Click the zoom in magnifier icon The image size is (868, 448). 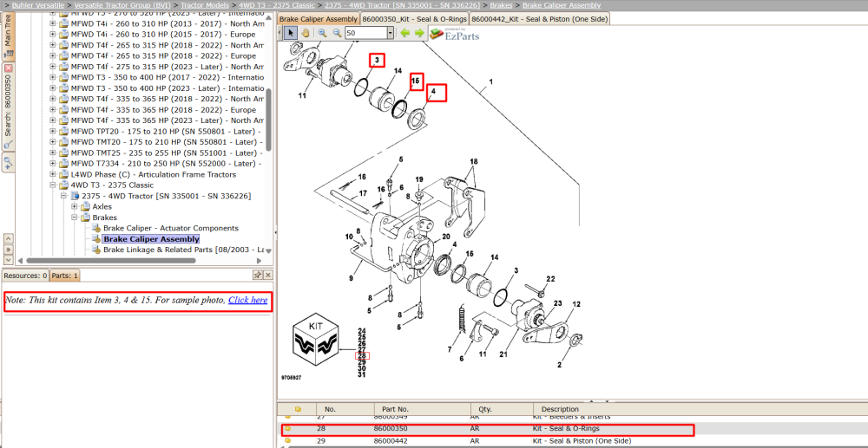pos(322,33)
